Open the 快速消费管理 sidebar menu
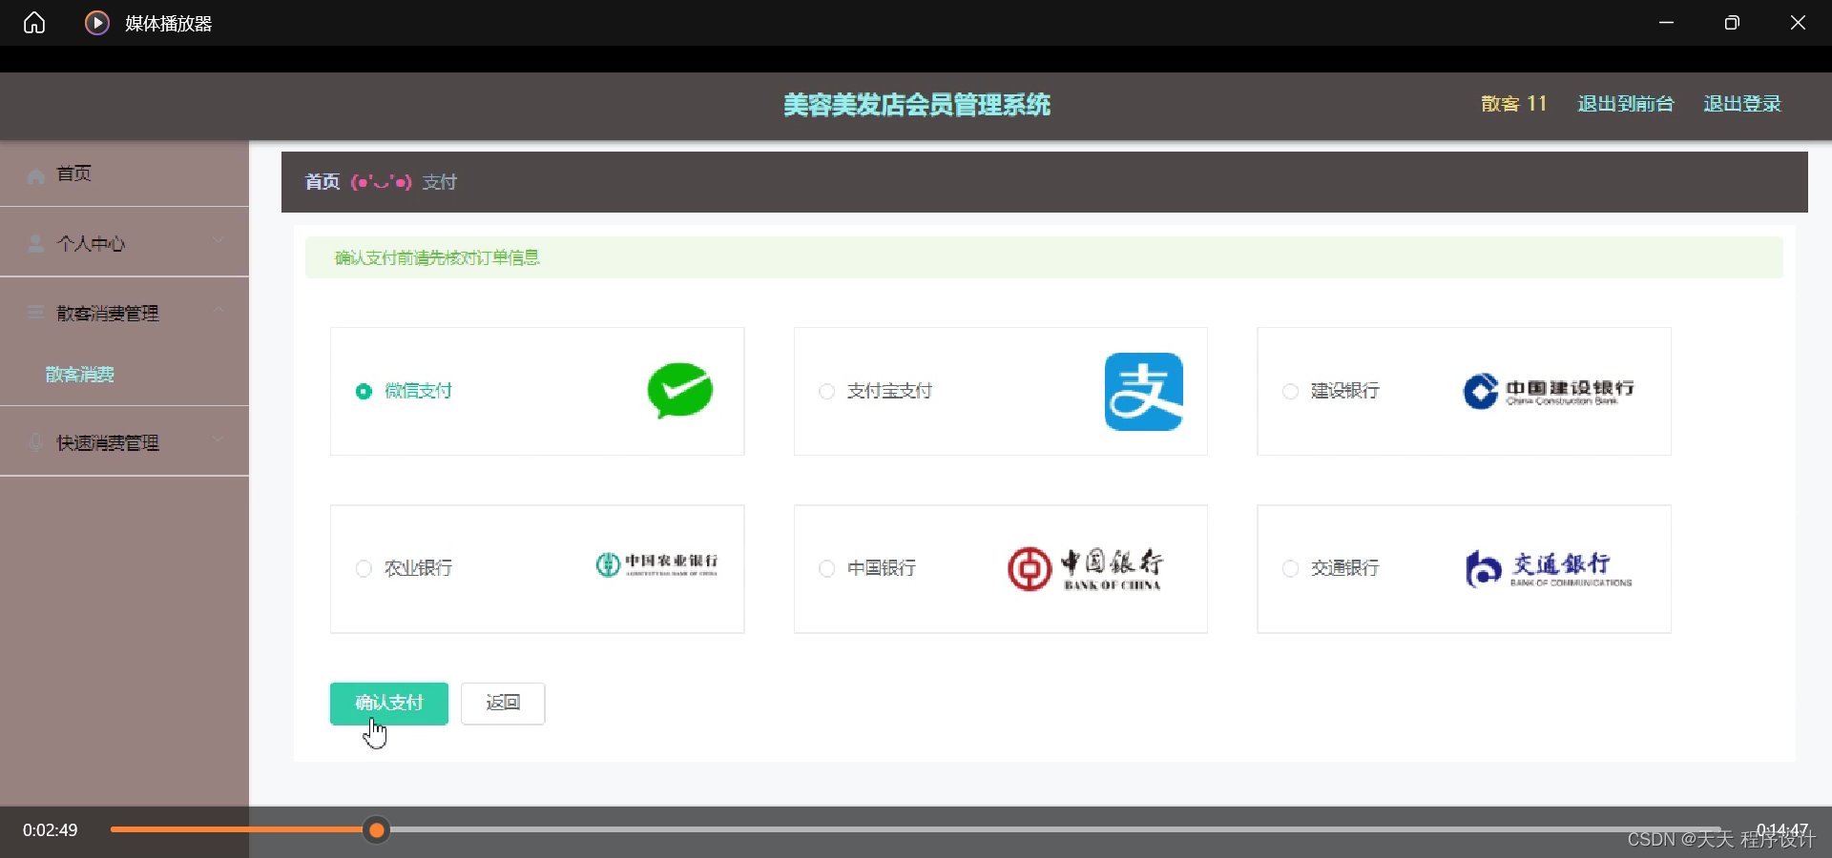The width and height of the screenshot is (1832, 858). point(124,442)
